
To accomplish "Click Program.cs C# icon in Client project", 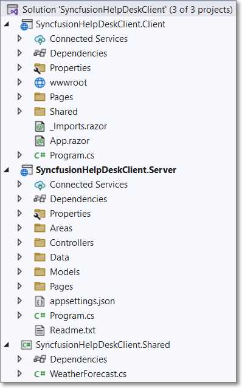I will tap(40, 155).
